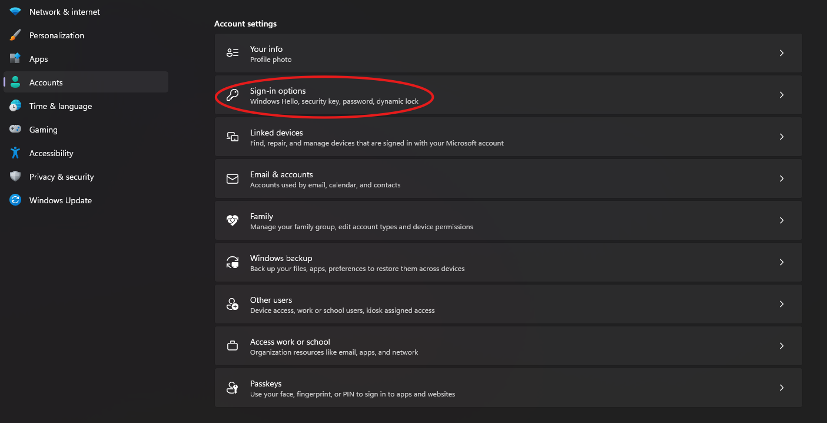
Task: Click the chevron on the Linked devices row
Action: (782, 137)
